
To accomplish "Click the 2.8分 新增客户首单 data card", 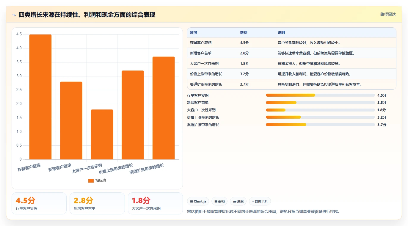I will [97, 203].
